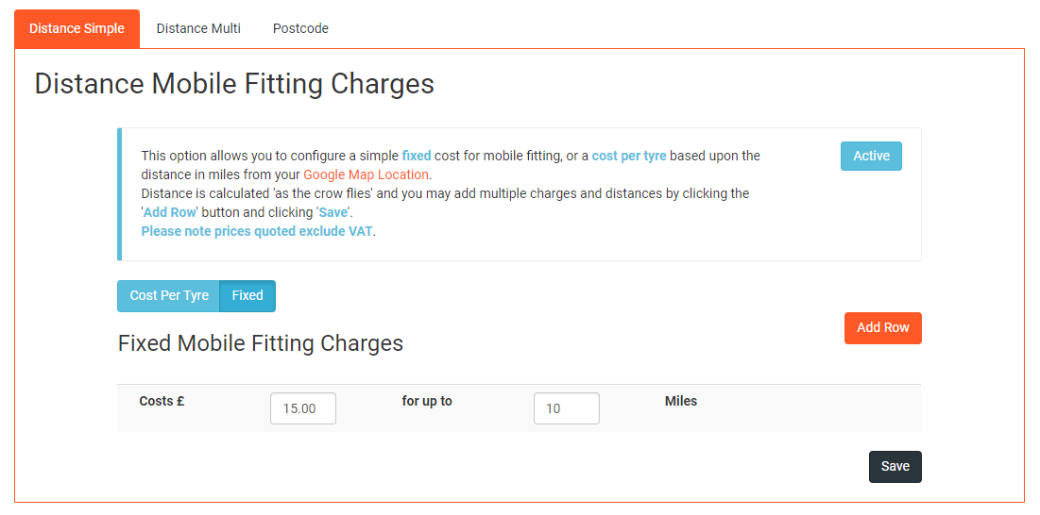Click the blue 'fixed' word in the description

417,157
